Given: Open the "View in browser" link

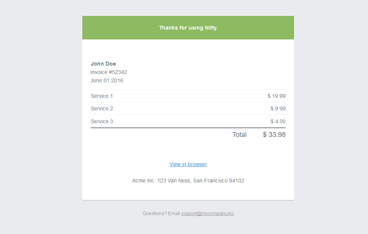Looking at the screenshot, I should [188, 164].
